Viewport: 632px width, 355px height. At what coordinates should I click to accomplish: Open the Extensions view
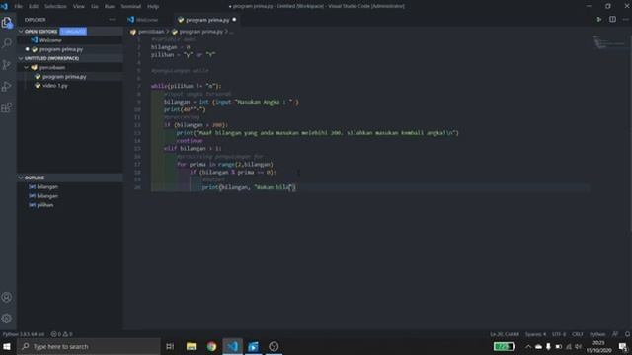7,107
